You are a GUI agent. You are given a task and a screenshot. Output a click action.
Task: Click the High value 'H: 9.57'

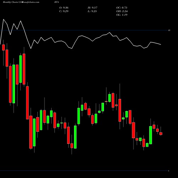point(93,7)
